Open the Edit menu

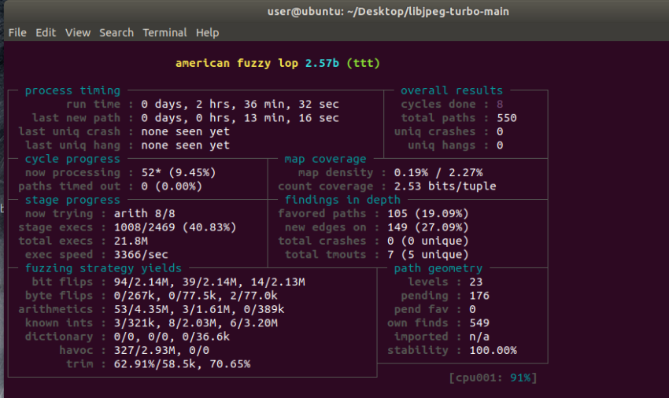point(46,33)
